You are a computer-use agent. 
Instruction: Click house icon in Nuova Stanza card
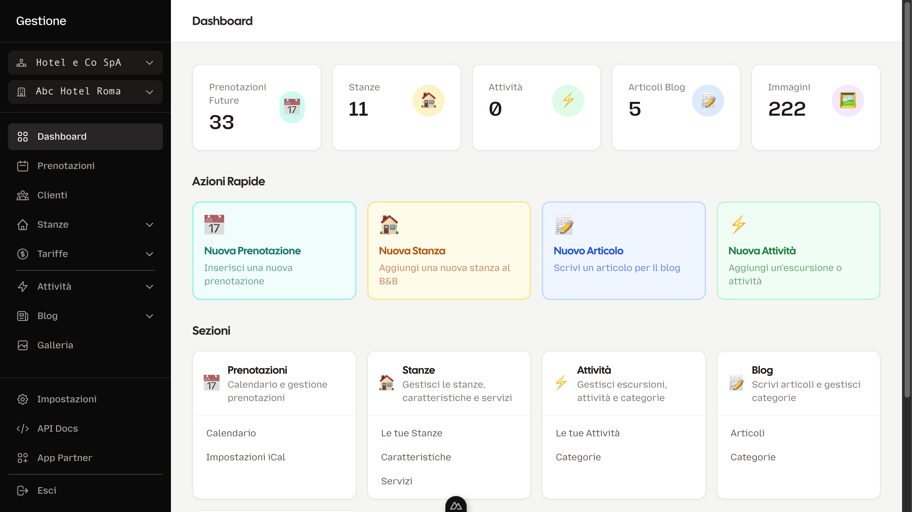pos(389,225)
